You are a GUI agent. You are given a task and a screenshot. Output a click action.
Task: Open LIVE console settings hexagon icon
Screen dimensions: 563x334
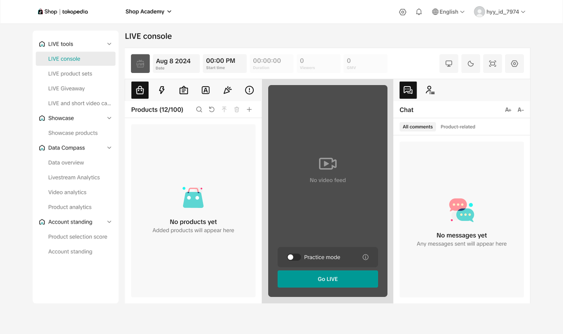[515, 64]
